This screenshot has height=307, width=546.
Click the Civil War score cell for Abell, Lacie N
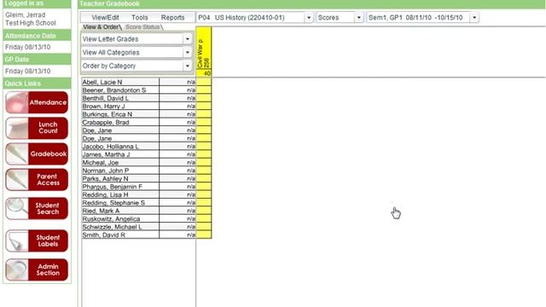pos(204,82)
